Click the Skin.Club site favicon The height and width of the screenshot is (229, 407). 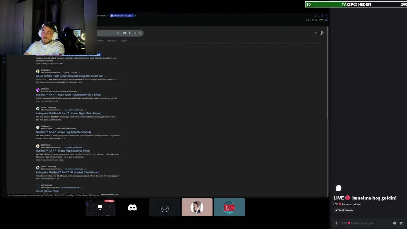tap(38, 90)
